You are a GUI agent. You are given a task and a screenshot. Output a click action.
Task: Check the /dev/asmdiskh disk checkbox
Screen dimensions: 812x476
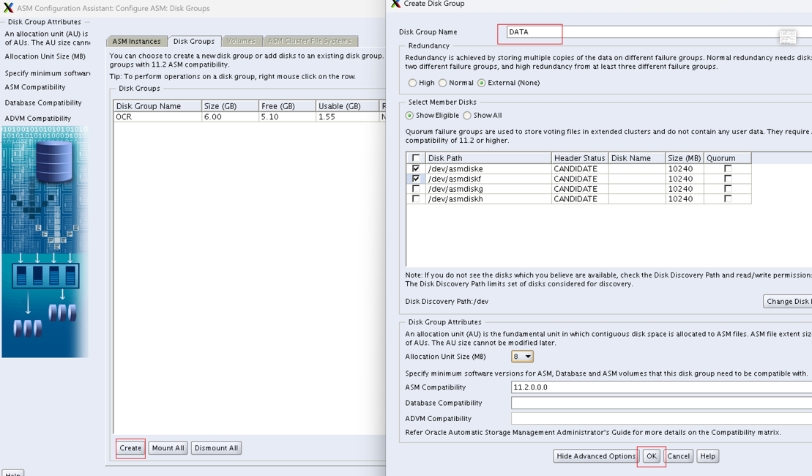coord(416,198)
